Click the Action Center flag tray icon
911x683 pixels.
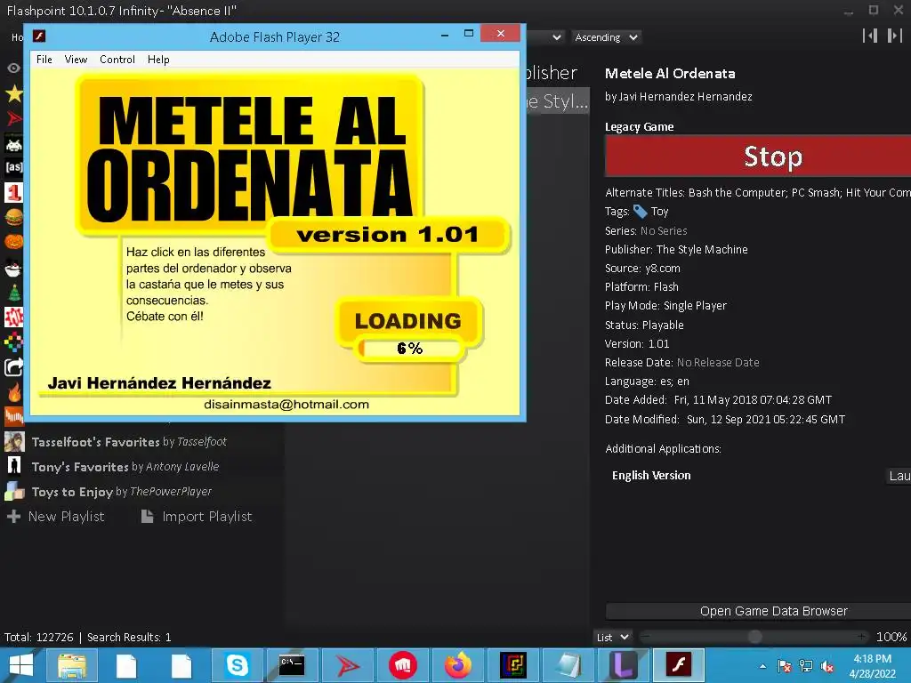tap(785, 666)
